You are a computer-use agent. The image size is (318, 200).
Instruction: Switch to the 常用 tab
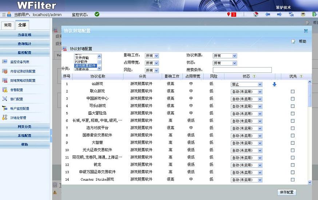[8, 25]
